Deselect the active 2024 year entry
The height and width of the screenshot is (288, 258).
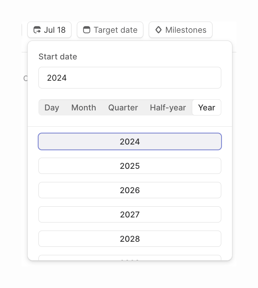(130, 141)
